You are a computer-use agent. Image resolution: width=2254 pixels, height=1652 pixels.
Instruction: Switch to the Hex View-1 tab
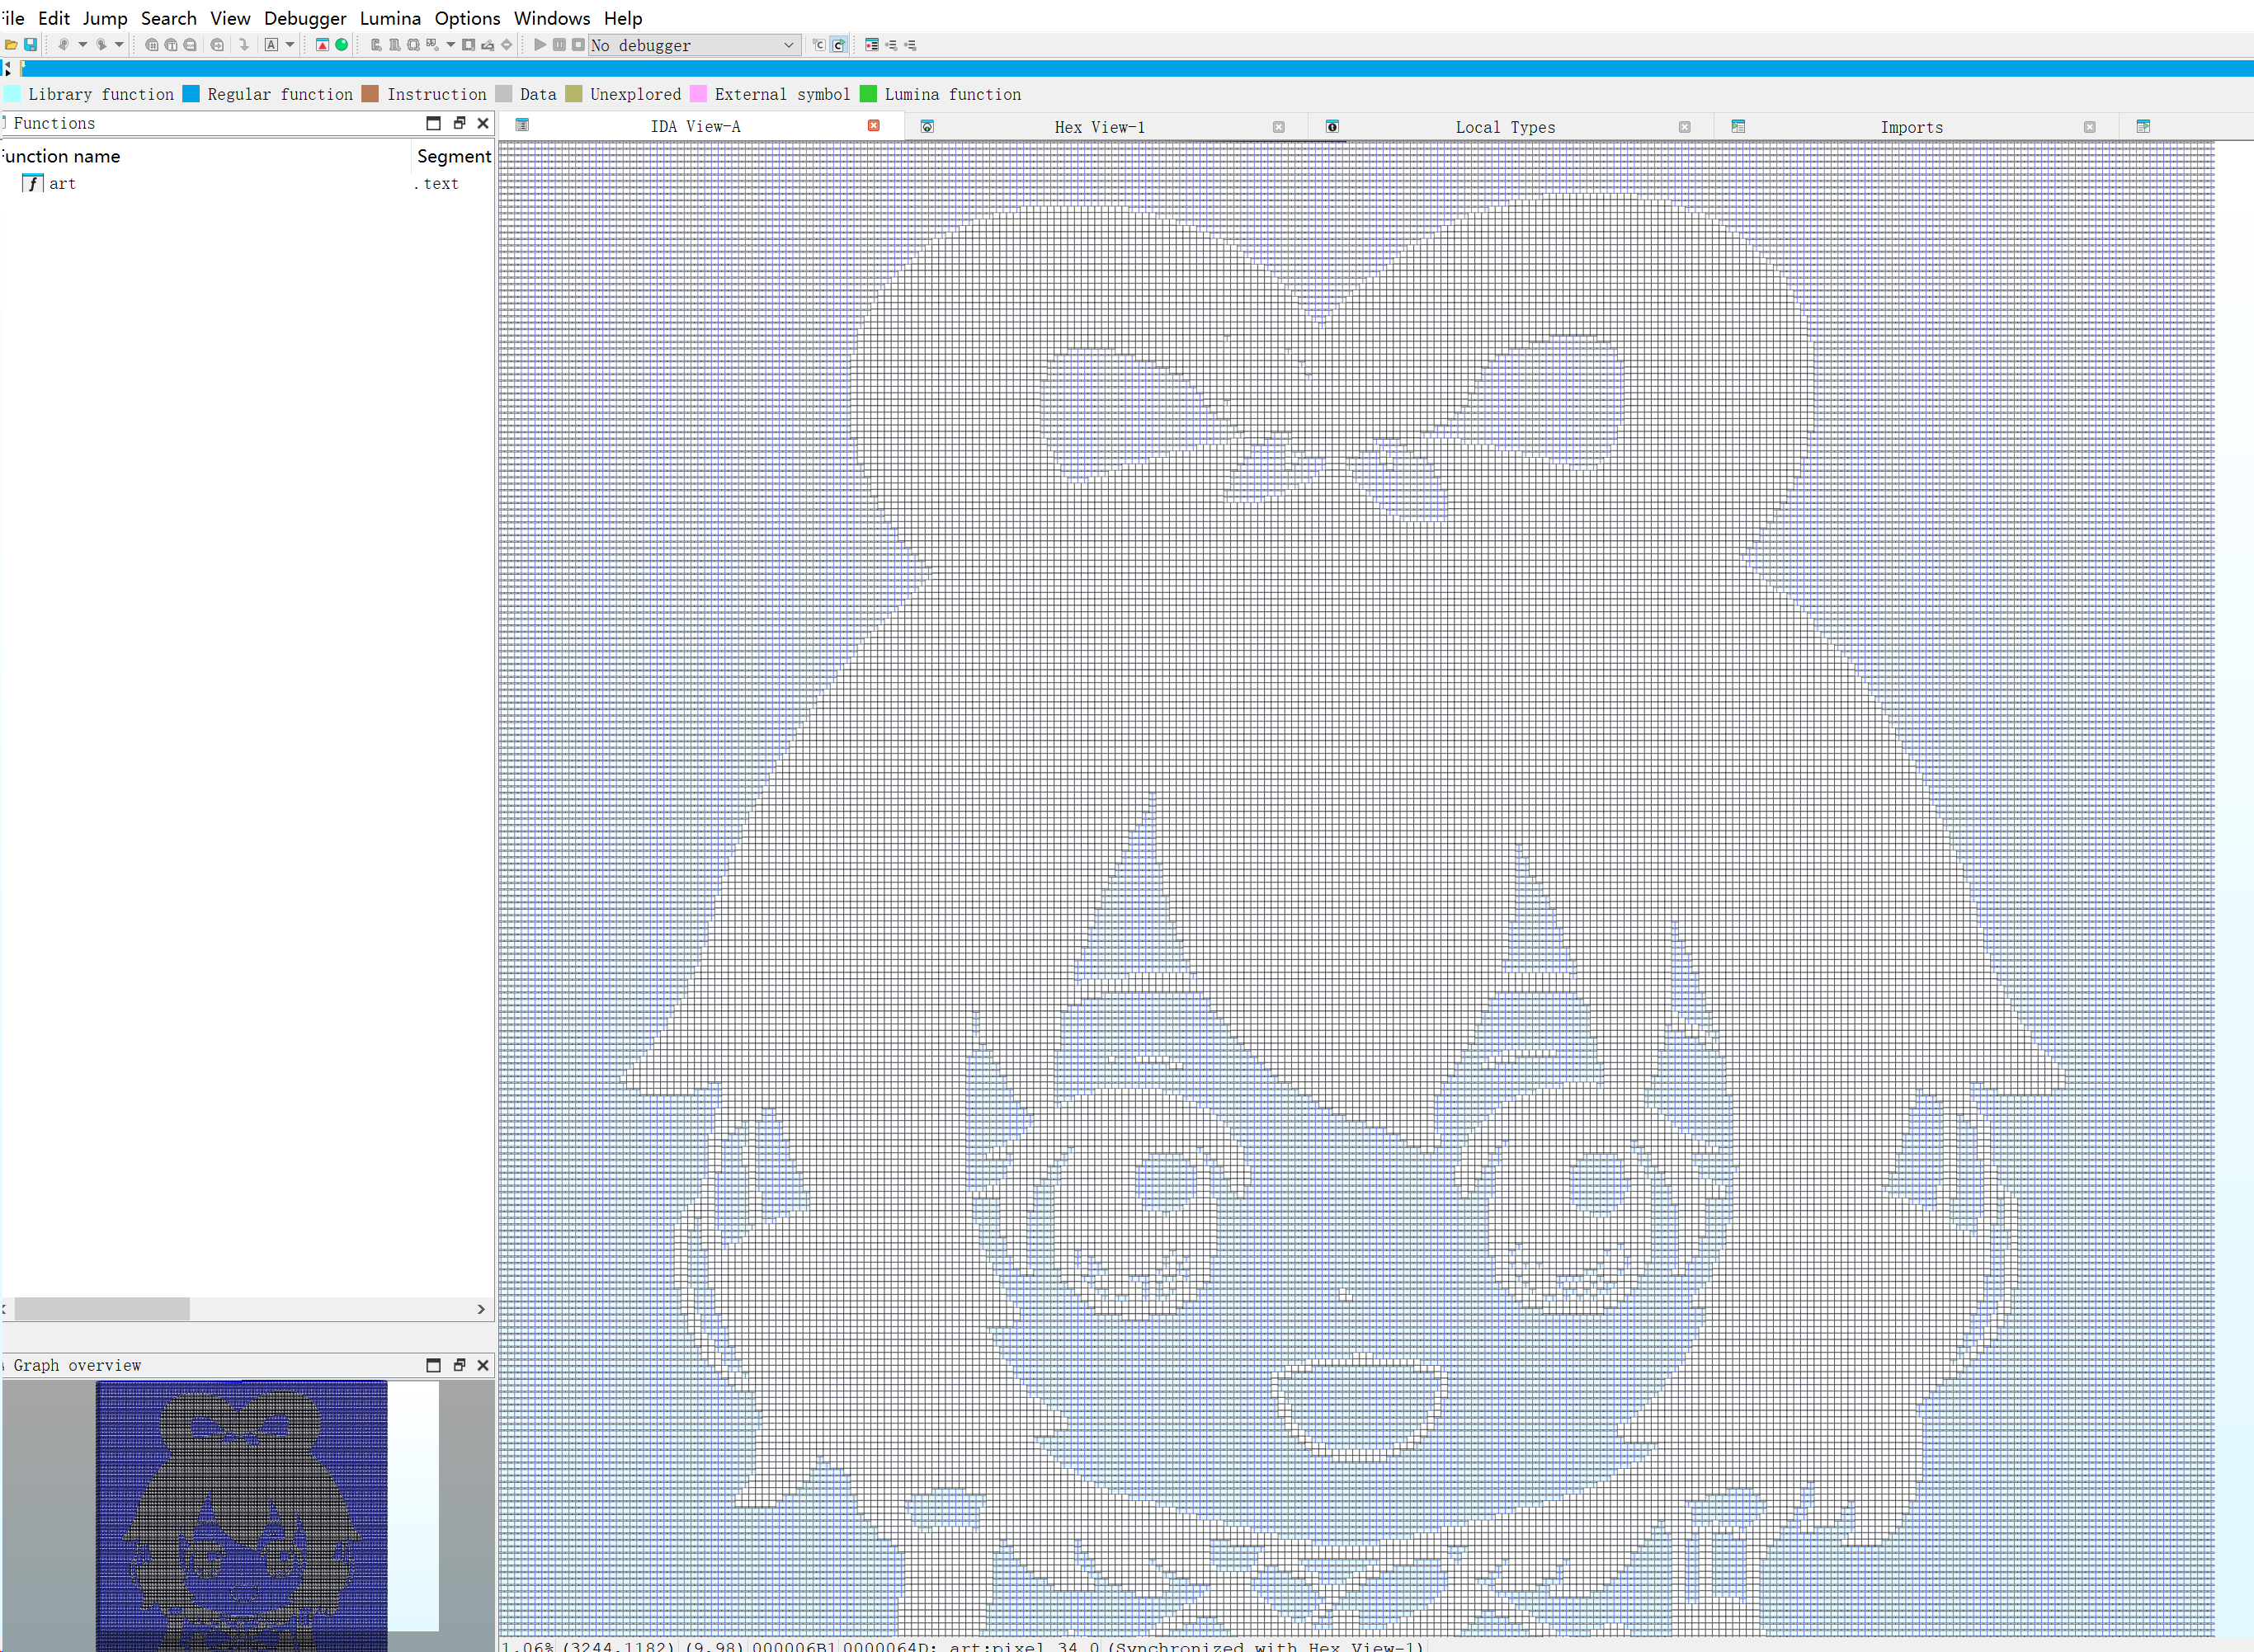(1098, 127)
